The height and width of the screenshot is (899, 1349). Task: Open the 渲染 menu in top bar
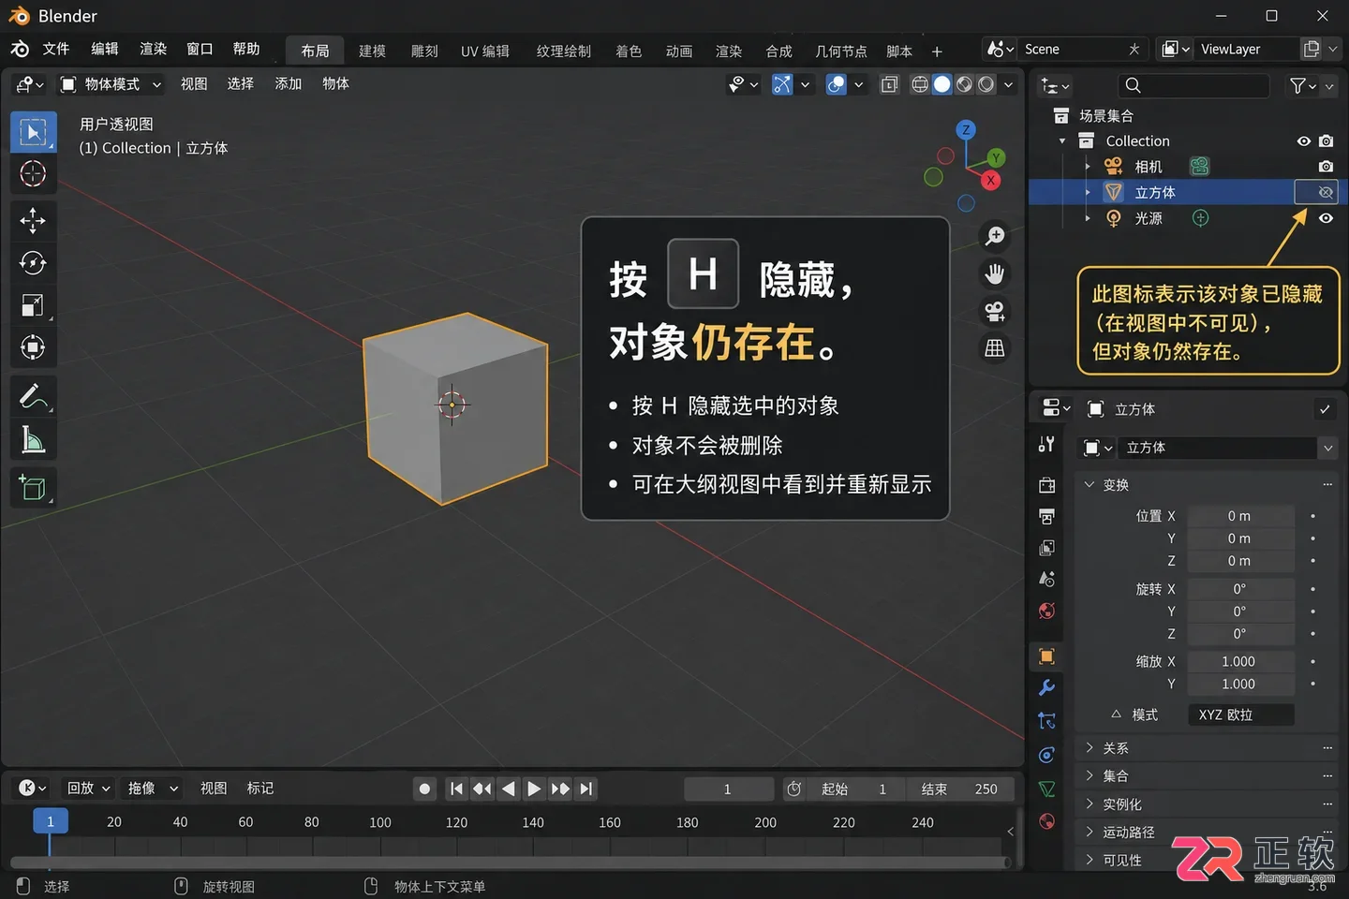click(153, 49)
